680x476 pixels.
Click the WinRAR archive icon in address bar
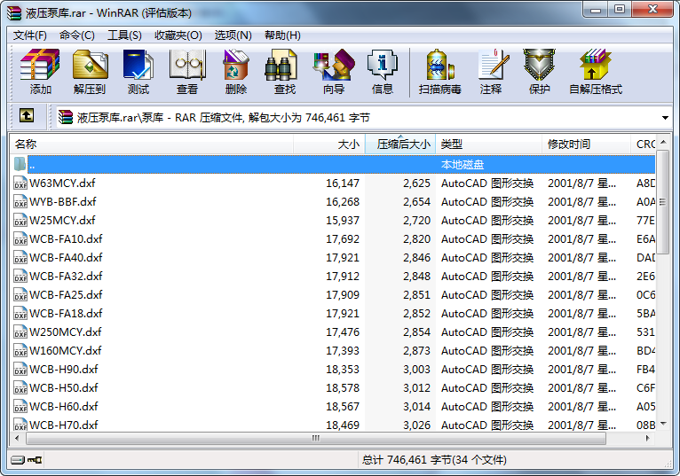(x=66, y=117)
